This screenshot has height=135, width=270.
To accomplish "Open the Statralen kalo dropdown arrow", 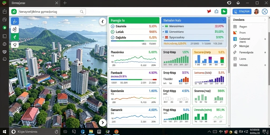I will [x=224, y=20].
